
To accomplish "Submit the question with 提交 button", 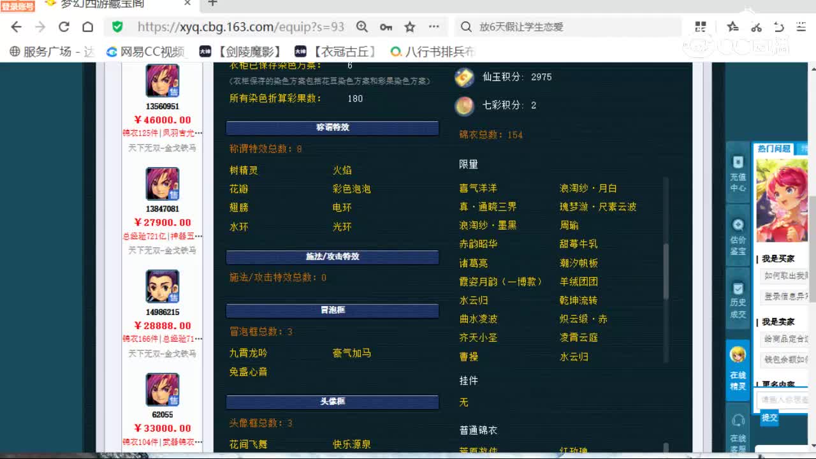I will click(769, 418).
